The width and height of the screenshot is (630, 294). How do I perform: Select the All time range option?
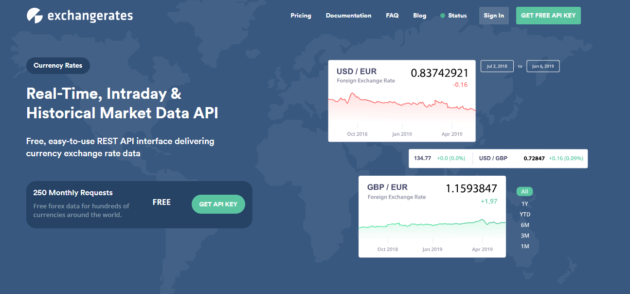(524, 192)
